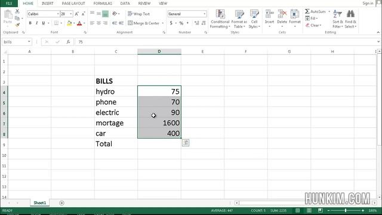Open Conditional Formatting menu
Viewport: 382px width, 215px height.
[220, 19]
